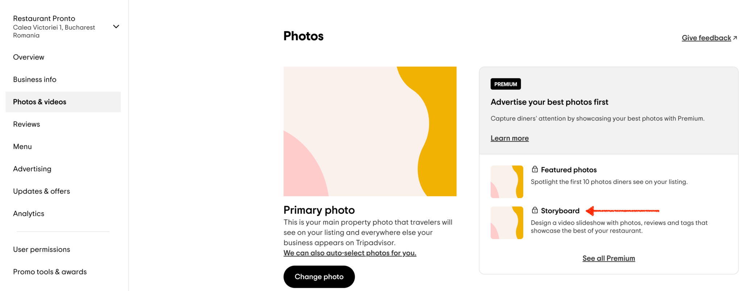Image resolution: width=742 pixels, height=291 pixels.
Task: Follow the Learn more link
Action: (x=509, y=138)
